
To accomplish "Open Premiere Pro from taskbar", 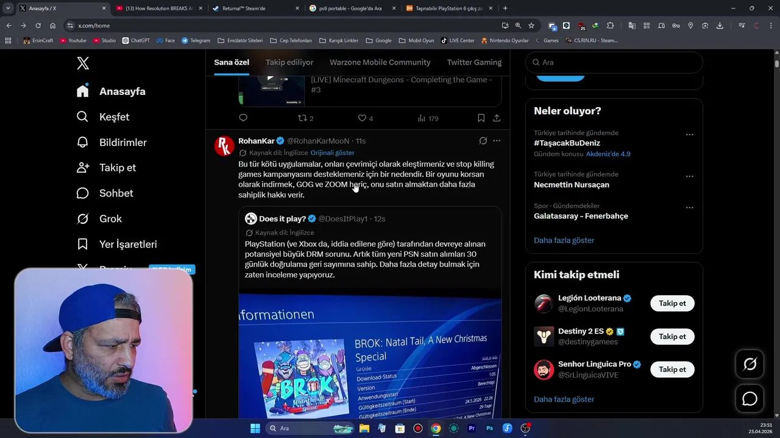I will [471, 428].
